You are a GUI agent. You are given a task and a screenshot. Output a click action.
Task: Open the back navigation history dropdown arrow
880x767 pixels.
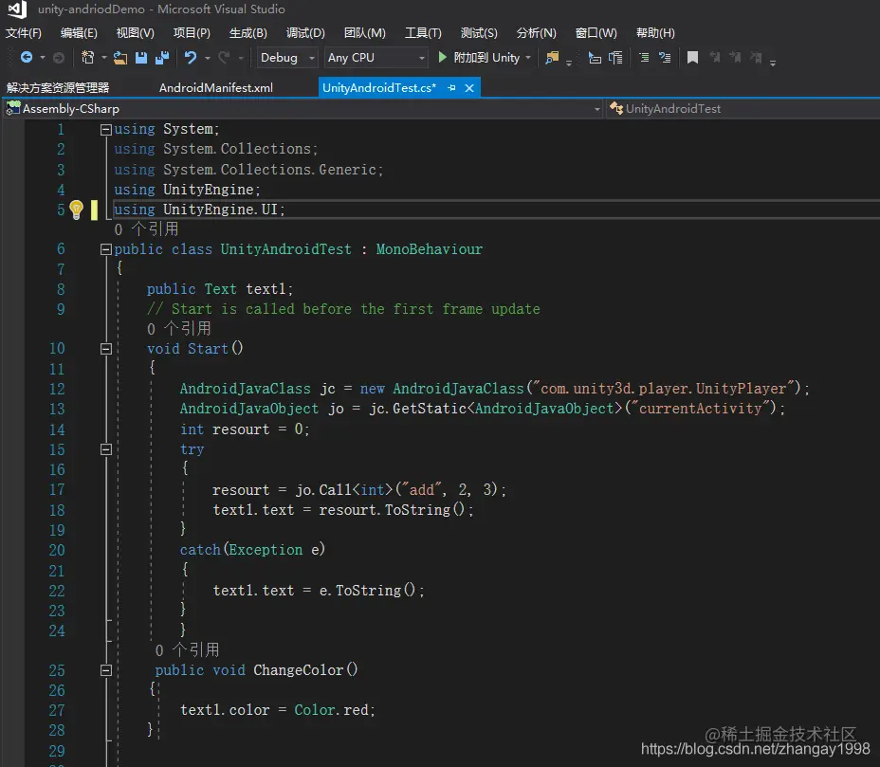coord(42,57)
